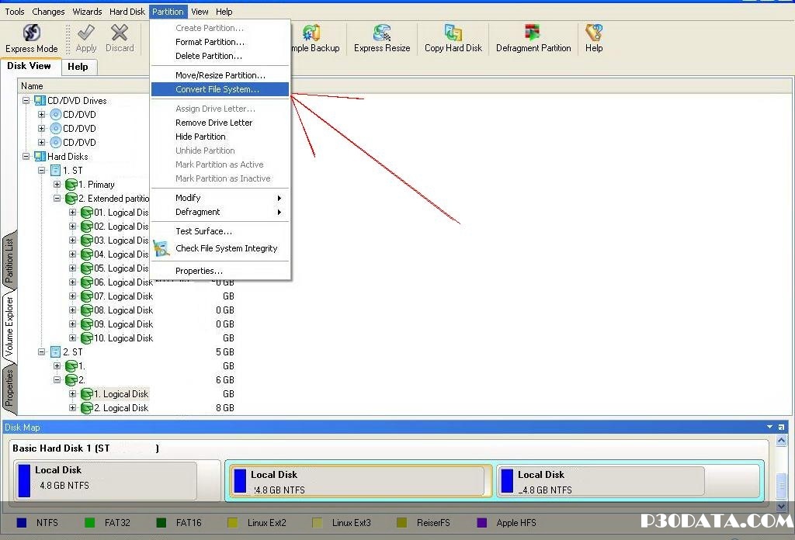Start the Defragment Partition tool
This screenshot has width=795, height=540.
[533, 33]
